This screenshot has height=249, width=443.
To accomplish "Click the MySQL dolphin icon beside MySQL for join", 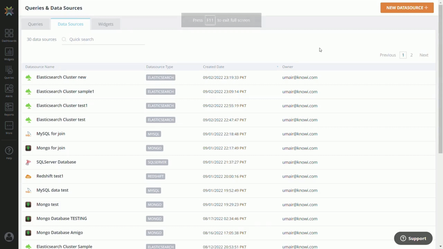I will [28, 134].
